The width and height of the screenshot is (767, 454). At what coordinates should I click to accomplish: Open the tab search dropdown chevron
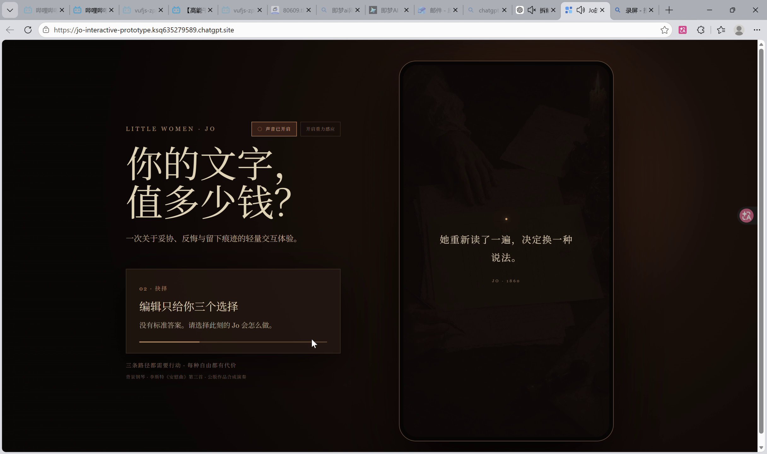(x=10, y=10)
